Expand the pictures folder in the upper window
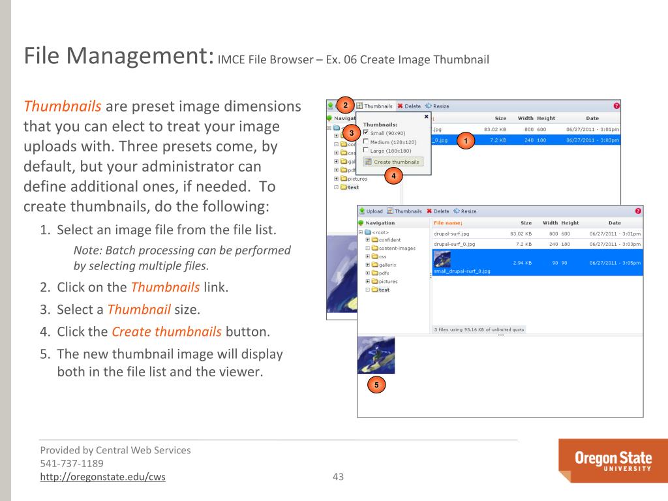The image size is (668, 501). pyautogui.click(x=336, y=179)
